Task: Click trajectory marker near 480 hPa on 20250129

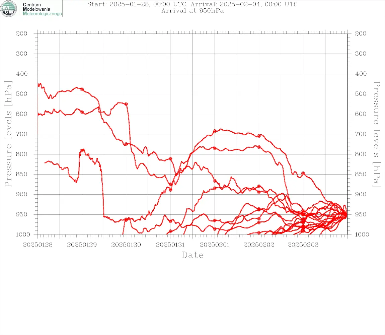Action: (x=82, y=89)
